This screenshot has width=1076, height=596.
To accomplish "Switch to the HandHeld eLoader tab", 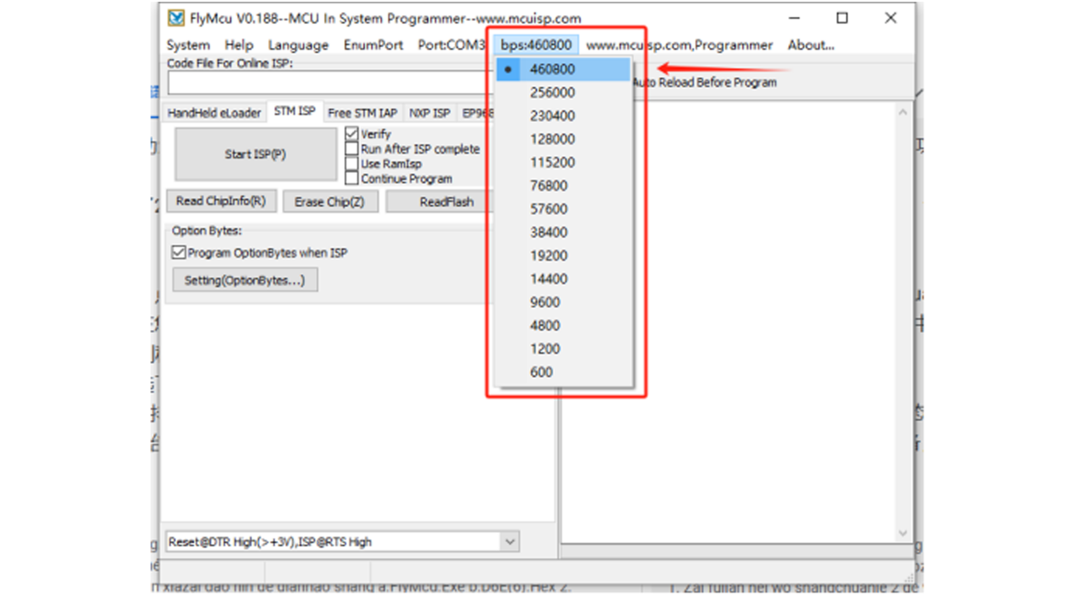I will pos(214,113).
